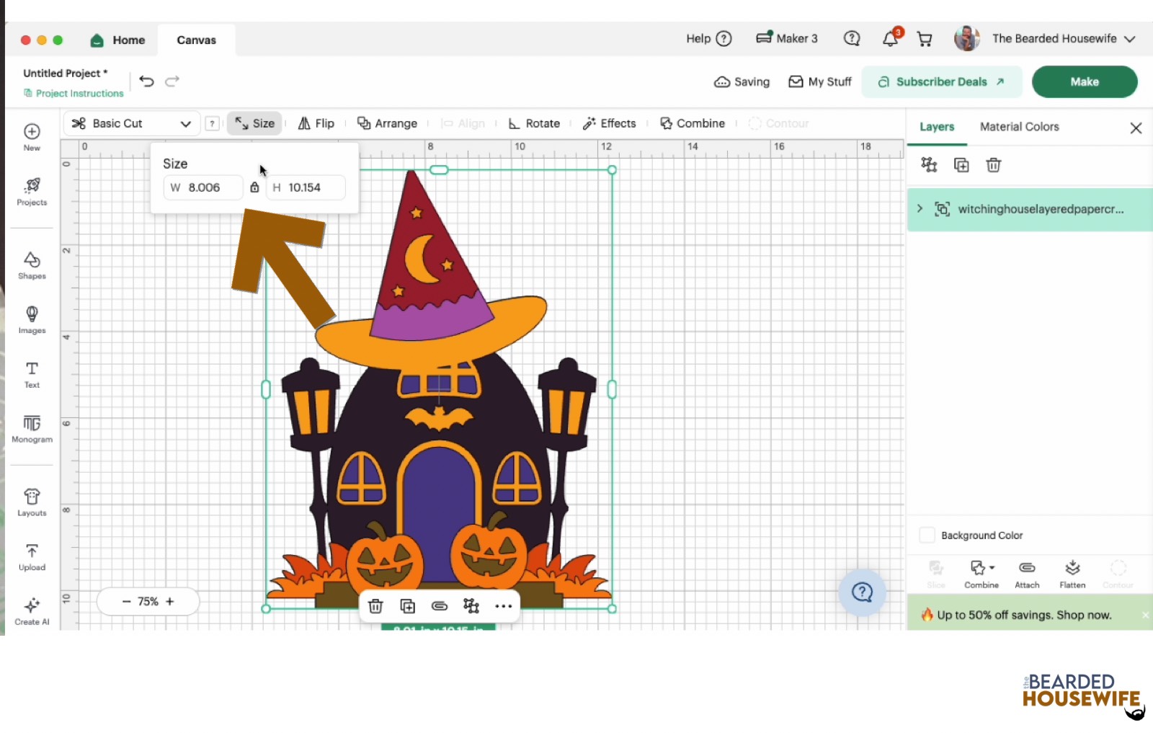Zoom out the canvas
The width and height of the screenshot is (1153, 733).
[126, 602]
